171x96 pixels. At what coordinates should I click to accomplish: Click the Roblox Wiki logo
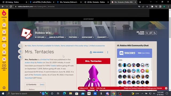[x=26, y=34]
